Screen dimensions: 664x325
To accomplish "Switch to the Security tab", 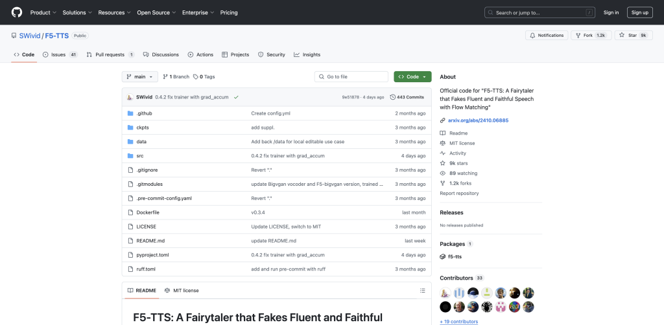I will (272, 54).
